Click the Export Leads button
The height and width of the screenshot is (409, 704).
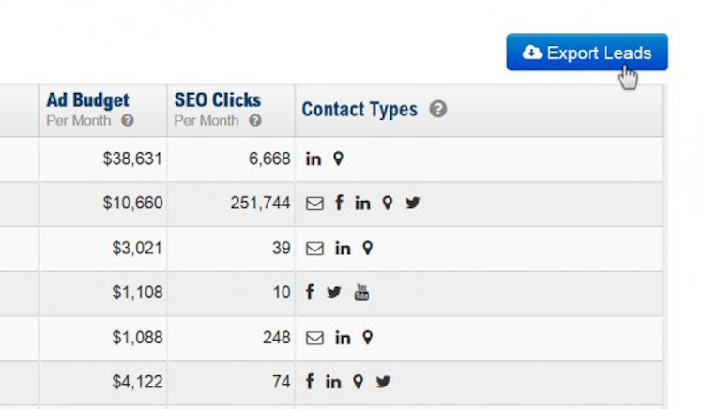pyautogui.click(x=587, y=53)
